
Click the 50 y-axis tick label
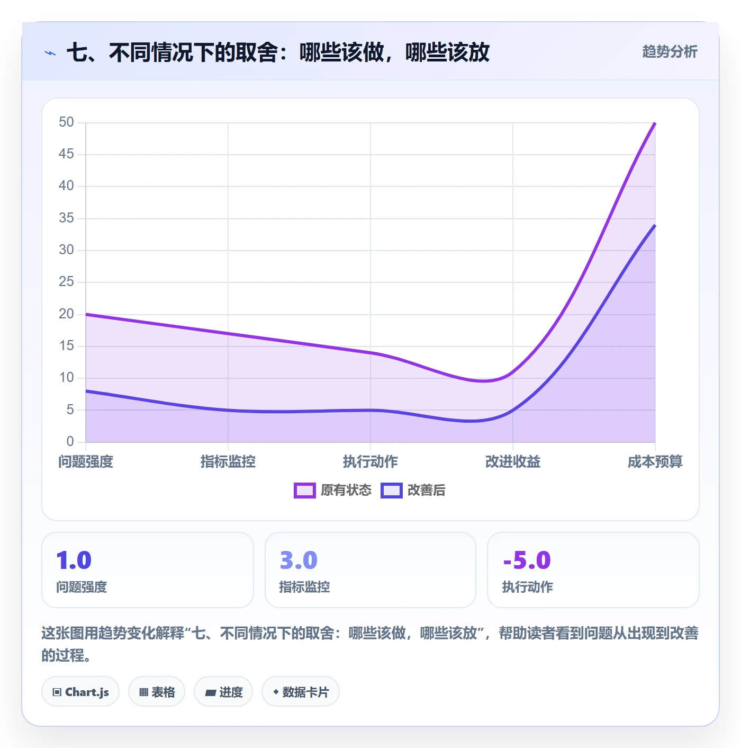(66, 122)
